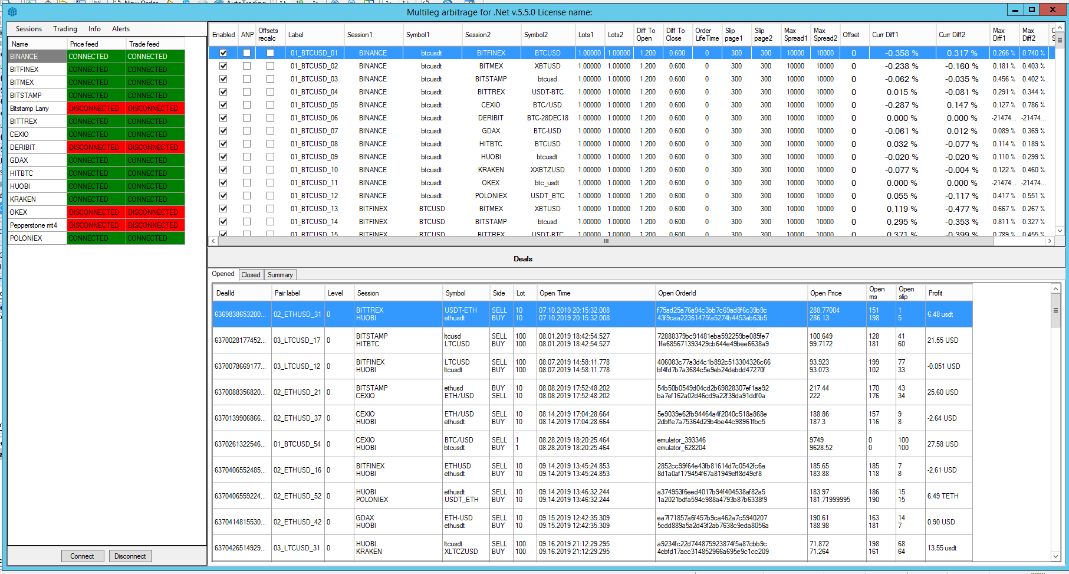Maximize the Multileg arbitrage window
Image resolution: width=1069 pixels, height=574 pixels.
point(1032,9)
